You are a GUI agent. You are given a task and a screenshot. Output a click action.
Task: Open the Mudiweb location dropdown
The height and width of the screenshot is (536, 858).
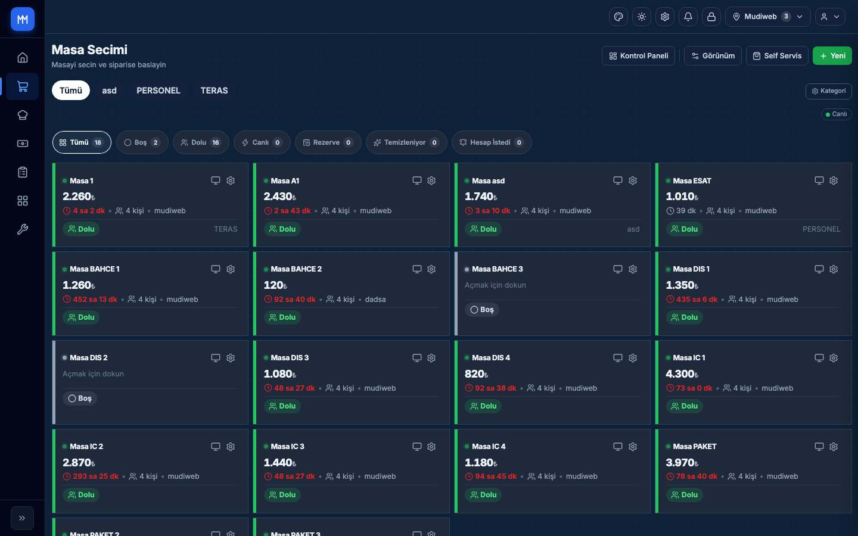(x=768, y=17)
